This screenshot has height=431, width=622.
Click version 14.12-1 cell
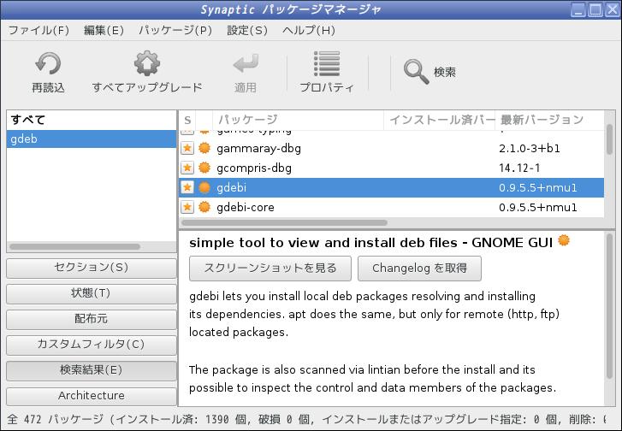[x=519, y=168]
